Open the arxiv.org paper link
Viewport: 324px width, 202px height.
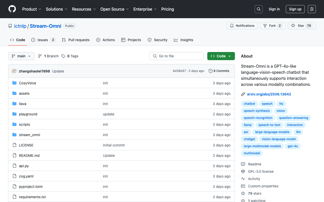click(269, 94)
